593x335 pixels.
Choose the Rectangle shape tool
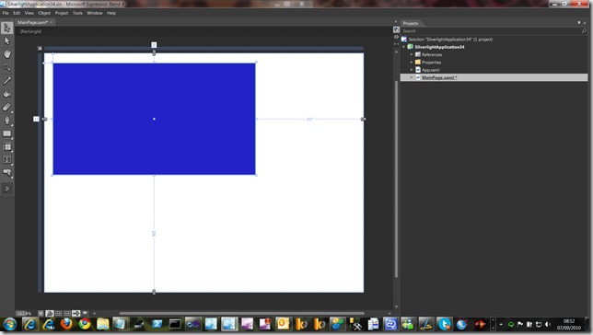[x=6, y=133]
